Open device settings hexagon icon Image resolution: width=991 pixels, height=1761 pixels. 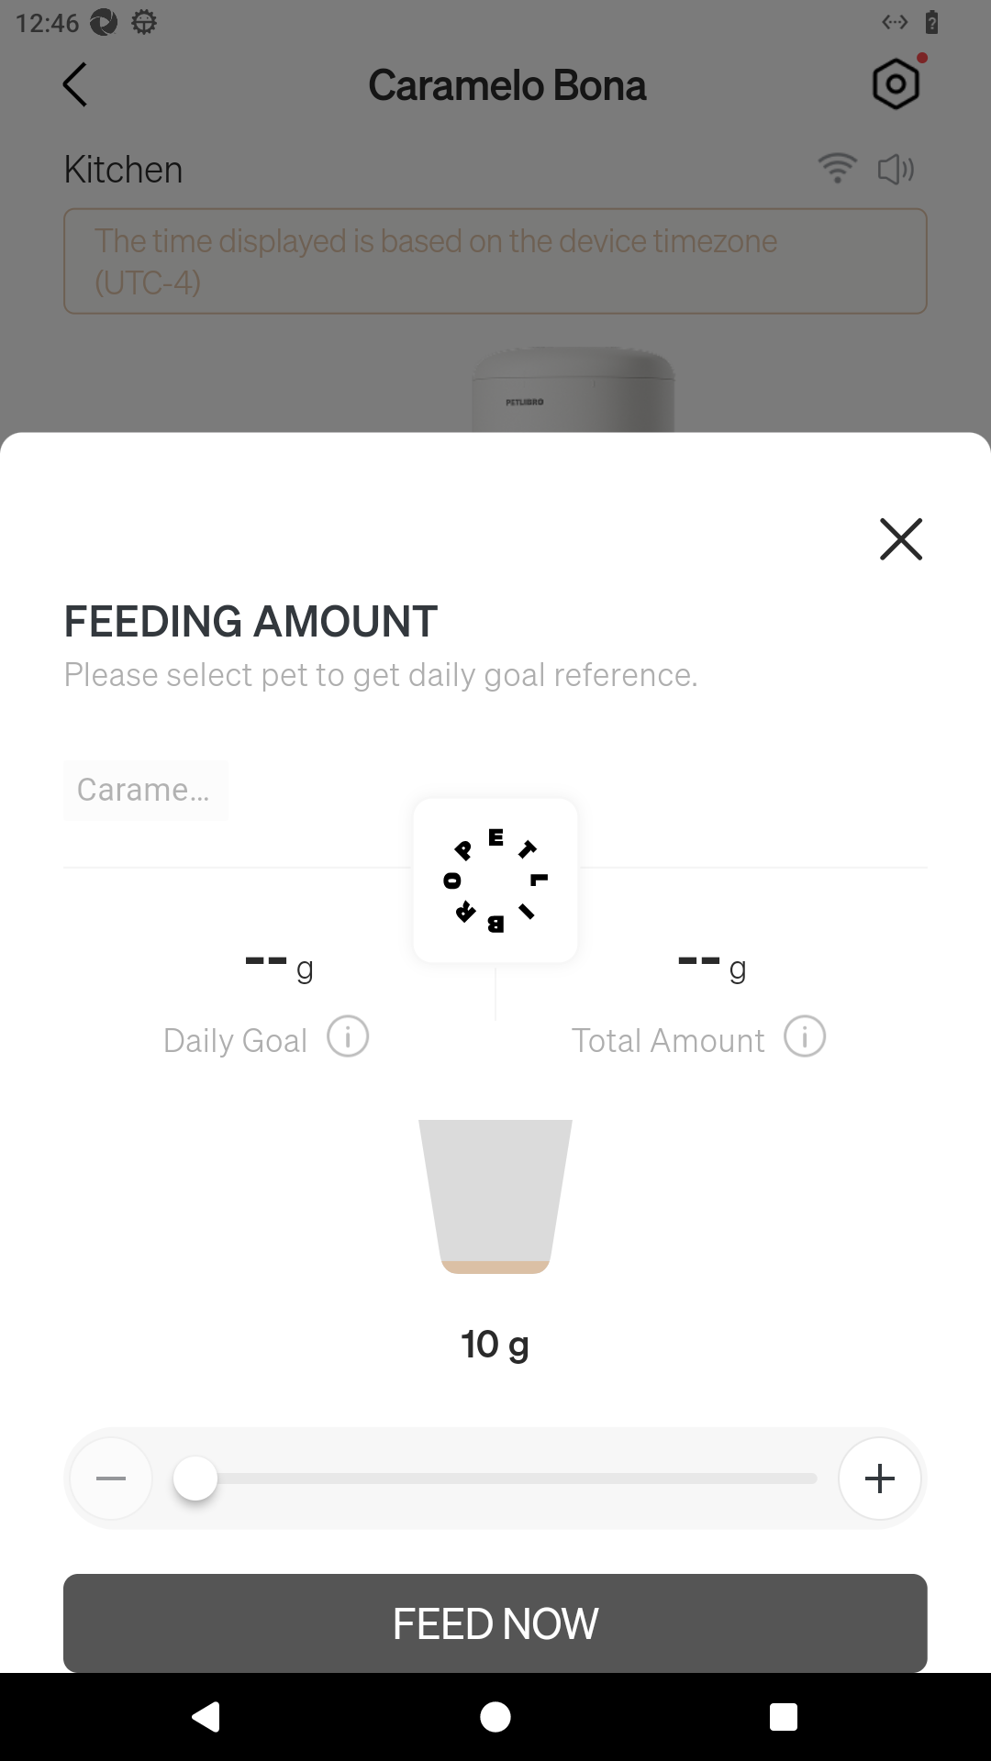pyautogui.click(x=896, y=85)
